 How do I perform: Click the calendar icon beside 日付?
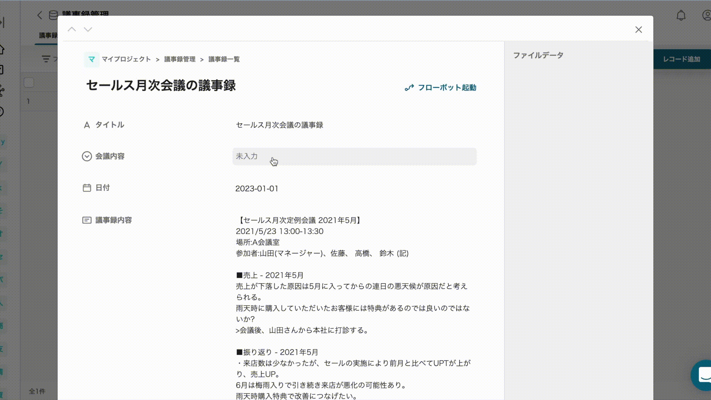pyautogui.click(x=87, y=188)
